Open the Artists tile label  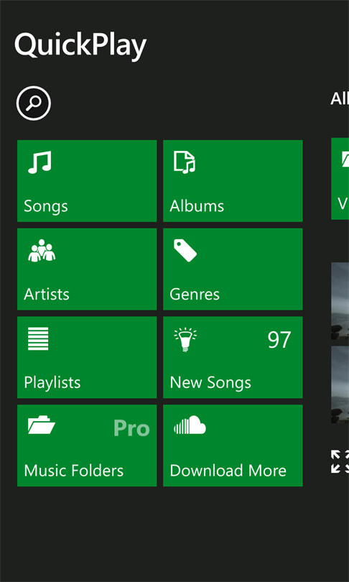(47, 295)
